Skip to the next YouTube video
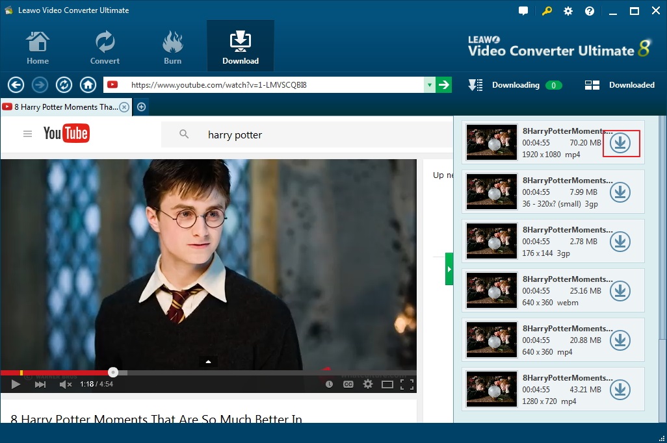 40,385
